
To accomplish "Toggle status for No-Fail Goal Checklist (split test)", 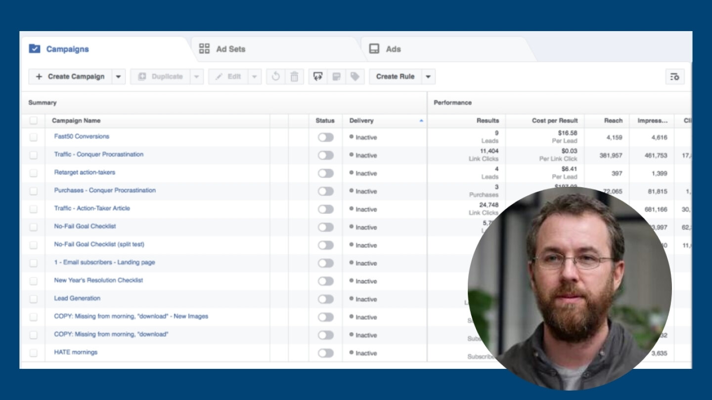I will click(325, 245).
